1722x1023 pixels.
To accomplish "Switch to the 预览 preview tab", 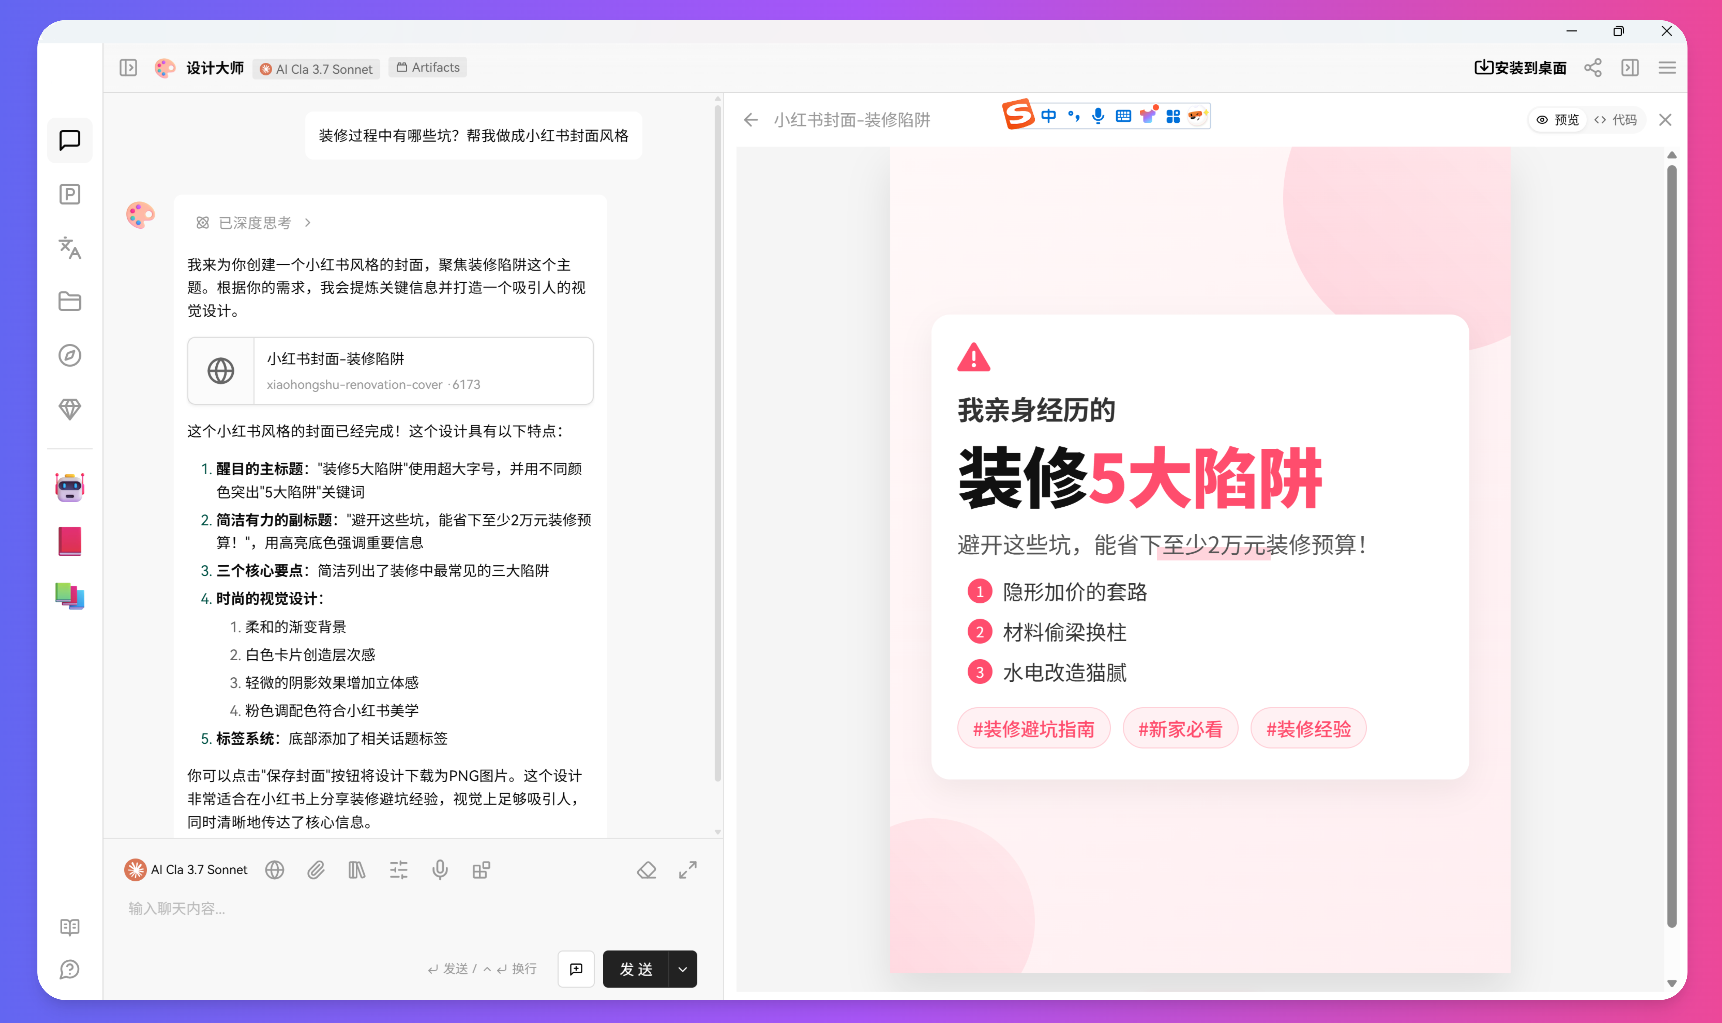I will (1558, 120).
